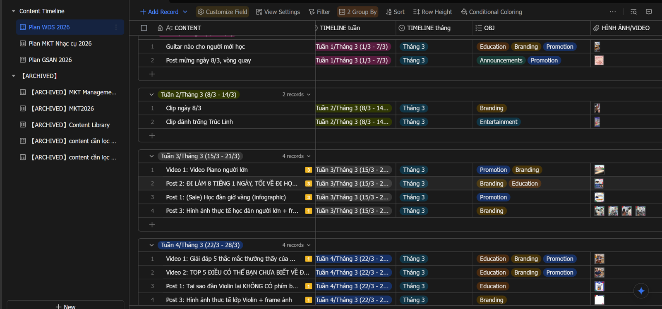Viewport: 662px width, 309px height.
Task: Collapse the Tuần 4/Tháng 3 group
Action: 151,245
